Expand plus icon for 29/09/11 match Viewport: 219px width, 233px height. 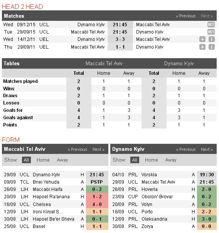click(x=202, y=47)
